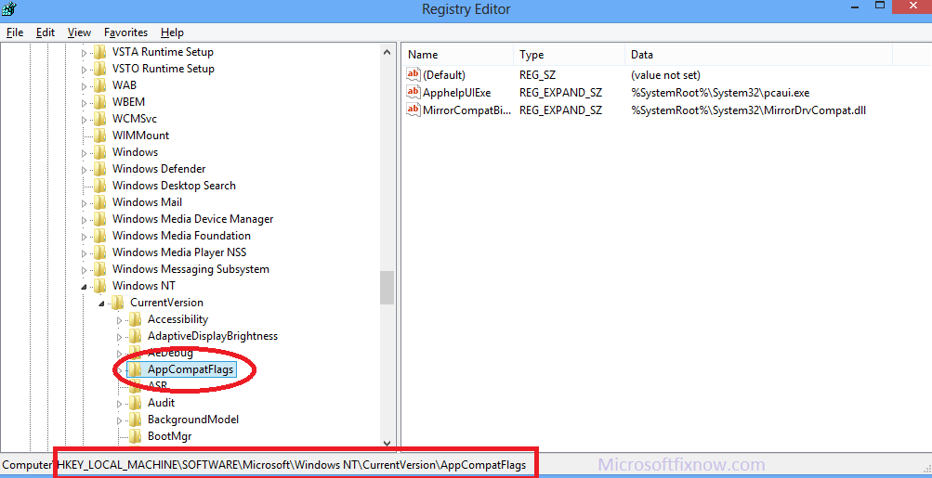Collapse the CurrentVersion key
This screenshot has height=478, width=932.
tap(101, 304)
